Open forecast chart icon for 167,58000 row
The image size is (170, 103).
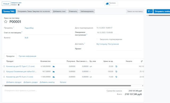(54, 72)
